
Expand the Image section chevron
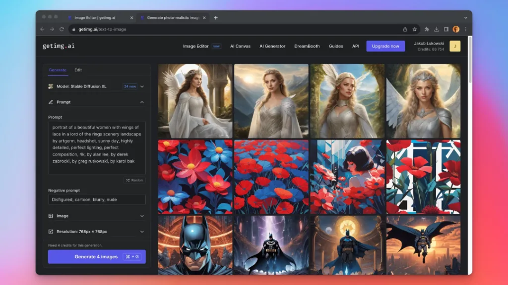pyautogui.click(x=142, y=216)
